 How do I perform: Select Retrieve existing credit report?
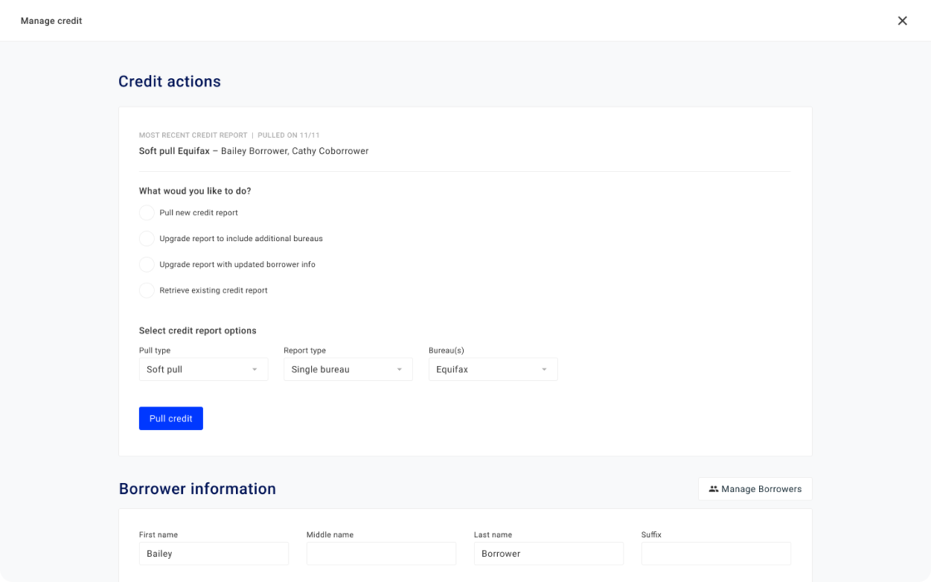(146, 290)
